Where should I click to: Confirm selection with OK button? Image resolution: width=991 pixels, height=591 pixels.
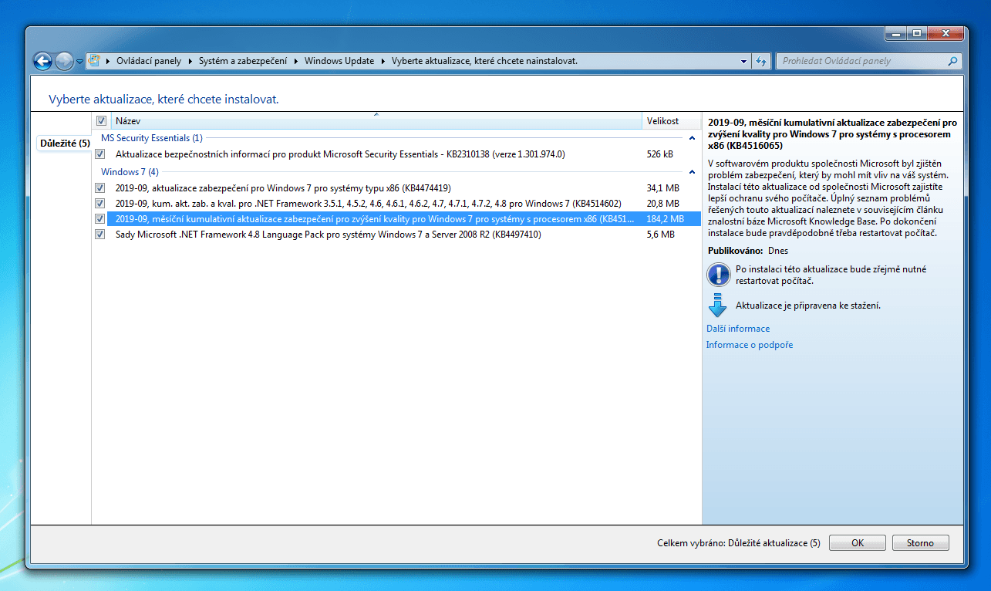point(858,543)
